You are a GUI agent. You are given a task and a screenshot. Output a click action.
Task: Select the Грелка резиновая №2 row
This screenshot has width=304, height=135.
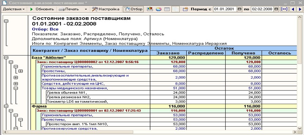[69, 97]
